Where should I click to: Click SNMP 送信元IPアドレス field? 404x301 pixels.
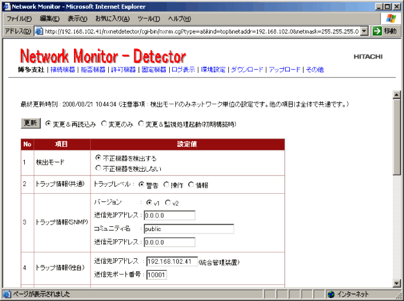pos(170,242)
